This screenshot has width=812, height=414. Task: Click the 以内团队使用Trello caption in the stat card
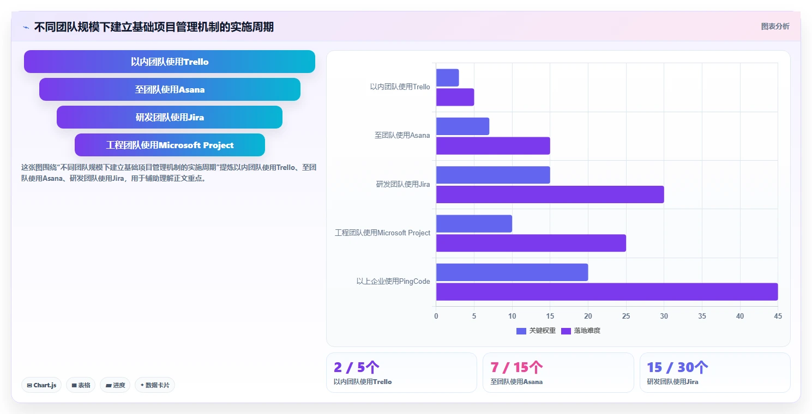tap(363, 382)
